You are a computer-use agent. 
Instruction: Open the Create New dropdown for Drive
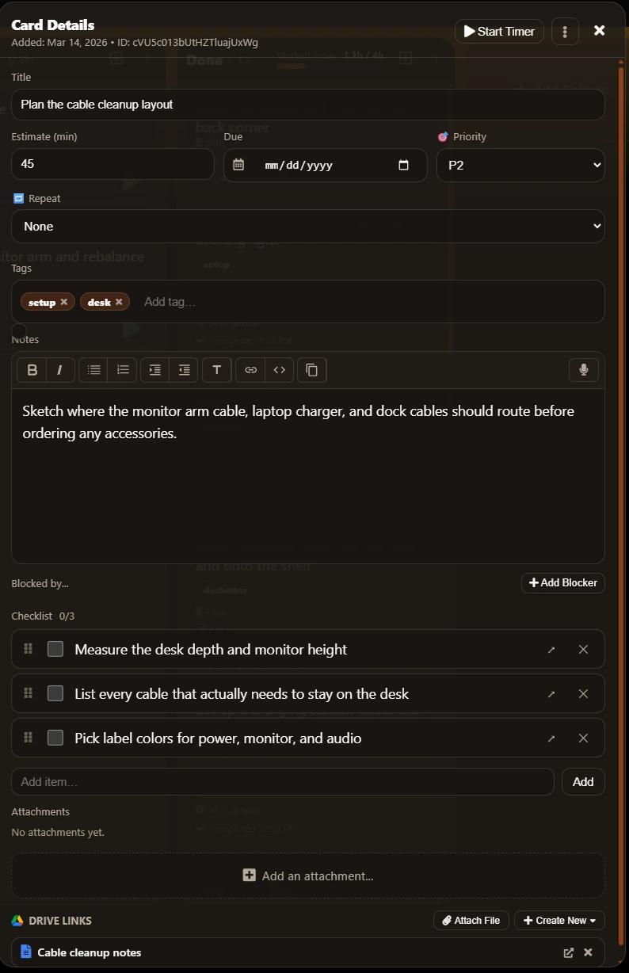559,920
